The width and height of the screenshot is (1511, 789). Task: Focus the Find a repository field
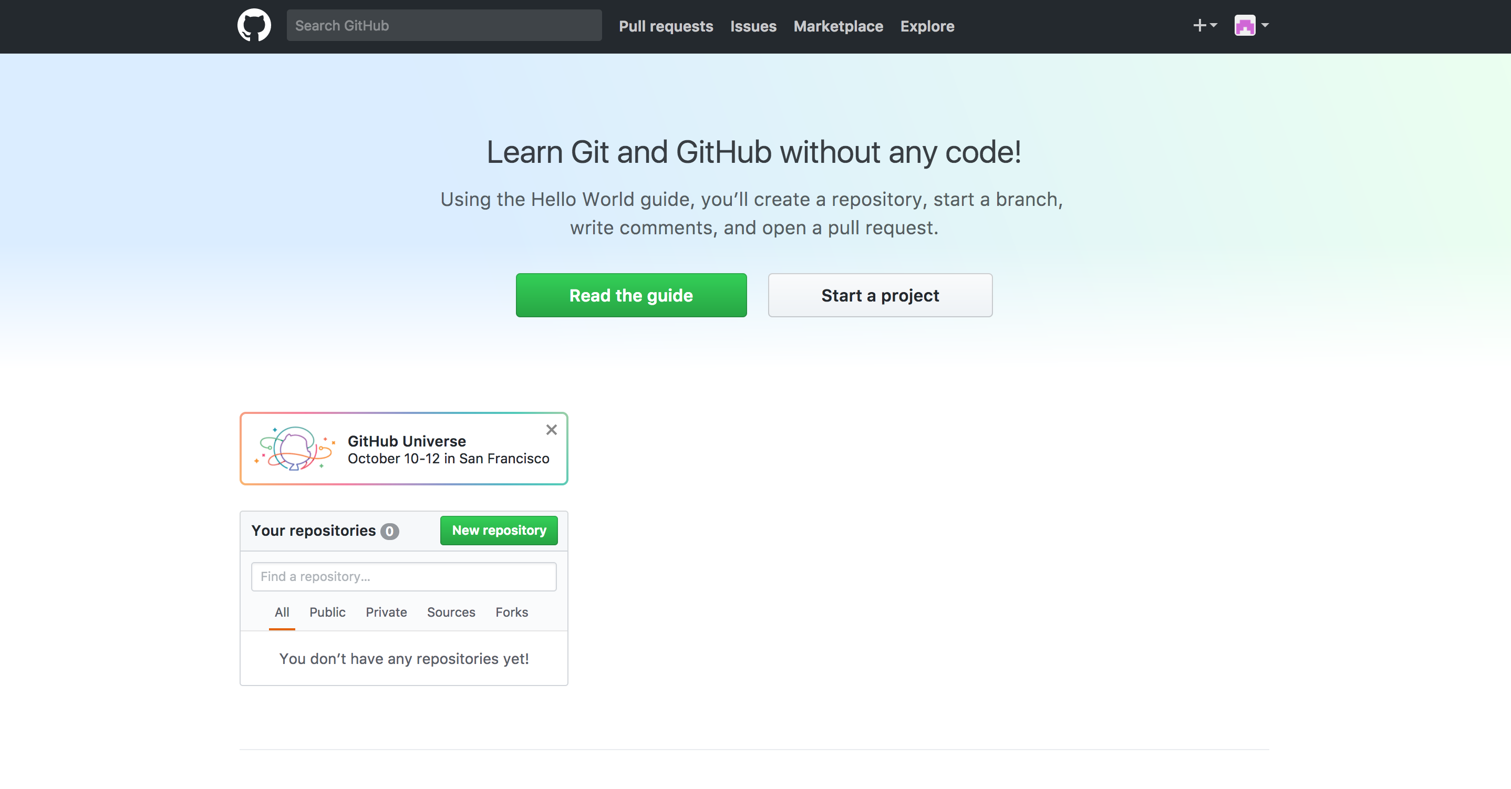(403, 577)
